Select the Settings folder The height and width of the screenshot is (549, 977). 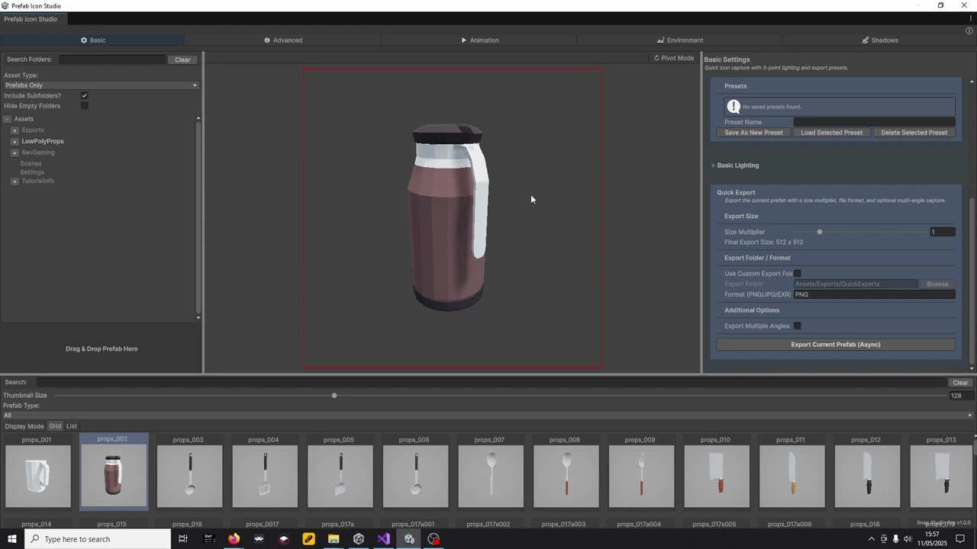32,172
